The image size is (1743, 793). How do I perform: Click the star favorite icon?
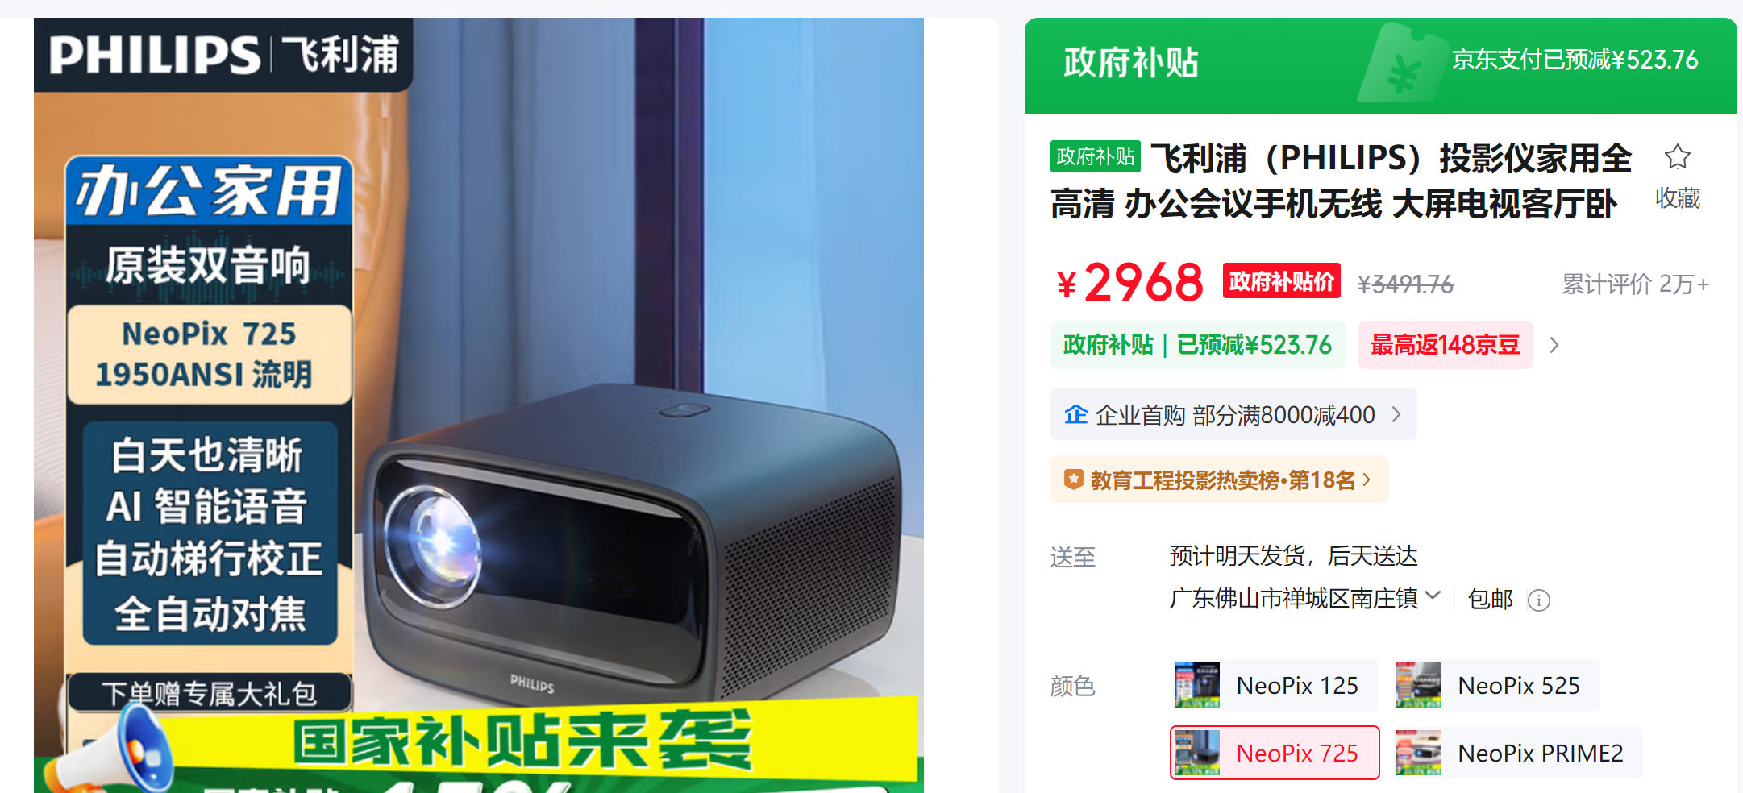click(x=1677, y=156)
